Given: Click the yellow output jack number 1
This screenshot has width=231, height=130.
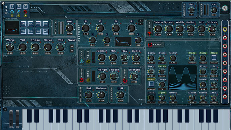Looking at the screenshot, I should point(225,29).
